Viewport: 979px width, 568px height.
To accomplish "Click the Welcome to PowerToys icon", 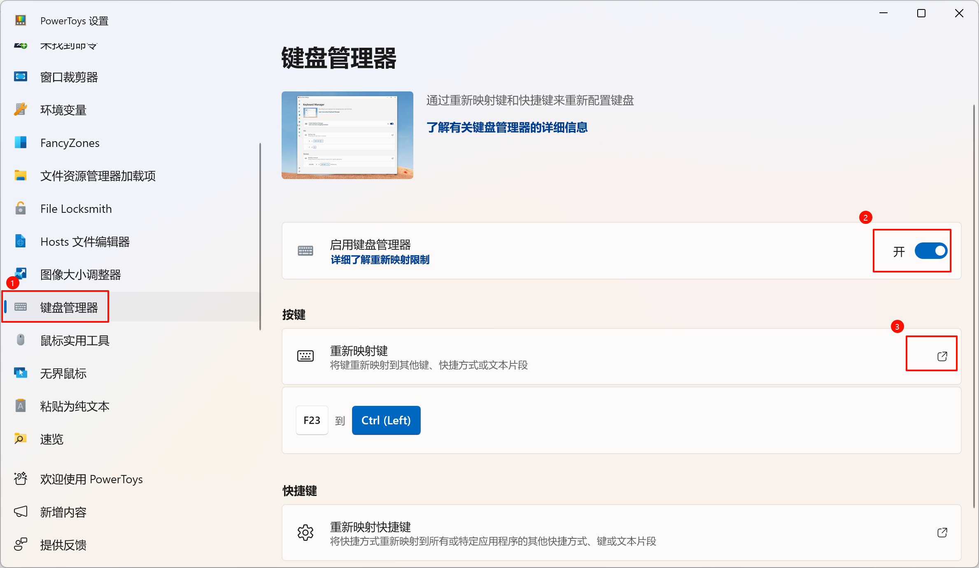I will coord(21,479).
